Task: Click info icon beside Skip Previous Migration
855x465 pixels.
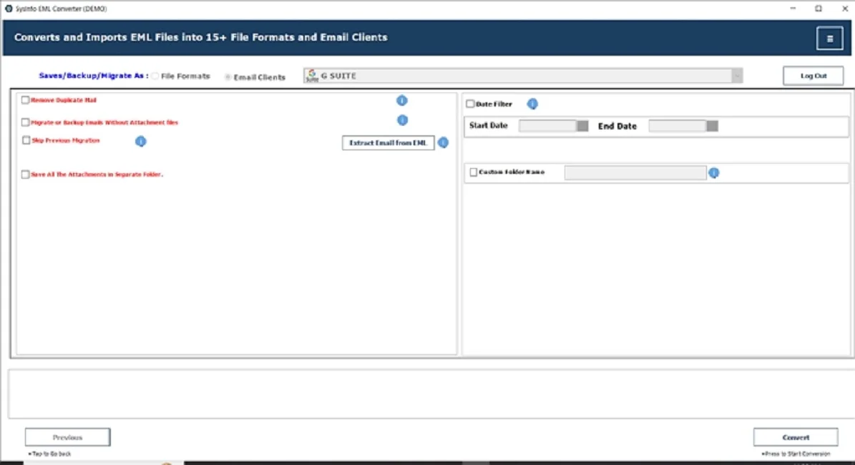Action: click(141, 141)
